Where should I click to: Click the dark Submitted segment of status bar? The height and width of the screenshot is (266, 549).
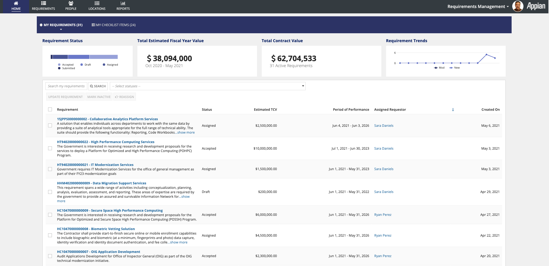(52, 57)
